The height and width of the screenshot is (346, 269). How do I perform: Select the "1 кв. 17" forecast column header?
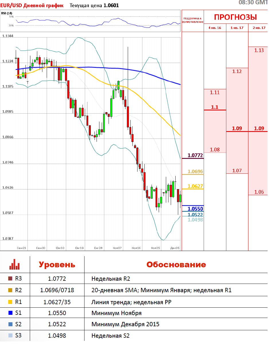(x=237, y=28)
